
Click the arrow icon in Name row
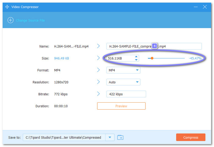click(98, 46)
